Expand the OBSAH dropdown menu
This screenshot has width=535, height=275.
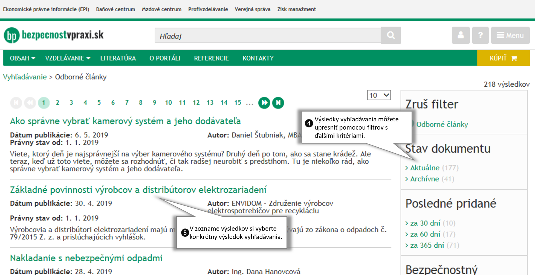tap(22, 58)
